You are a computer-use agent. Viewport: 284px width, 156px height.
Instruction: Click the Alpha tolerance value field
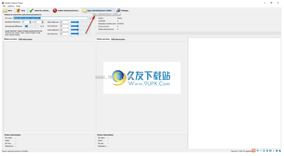[x=64, y=22]
